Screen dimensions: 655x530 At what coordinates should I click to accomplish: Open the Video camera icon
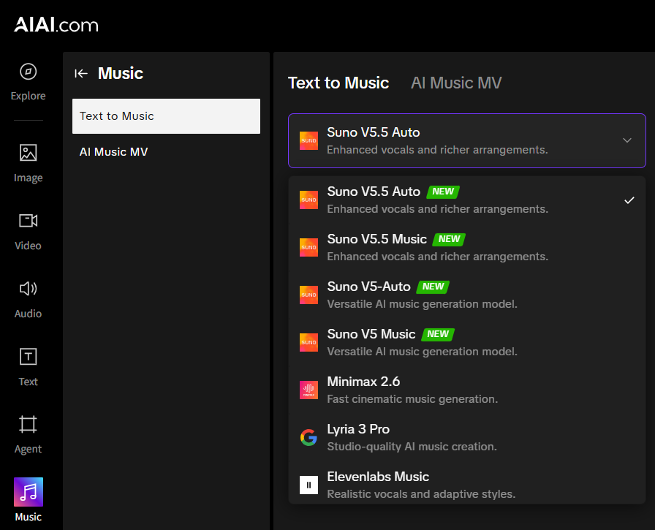point(28,221)
